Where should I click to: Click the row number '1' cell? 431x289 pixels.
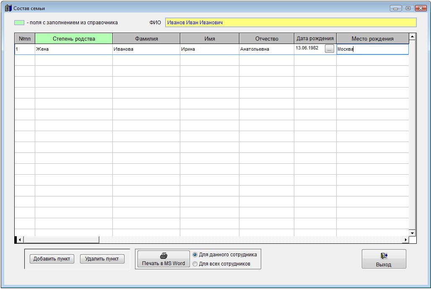[25, 49]
